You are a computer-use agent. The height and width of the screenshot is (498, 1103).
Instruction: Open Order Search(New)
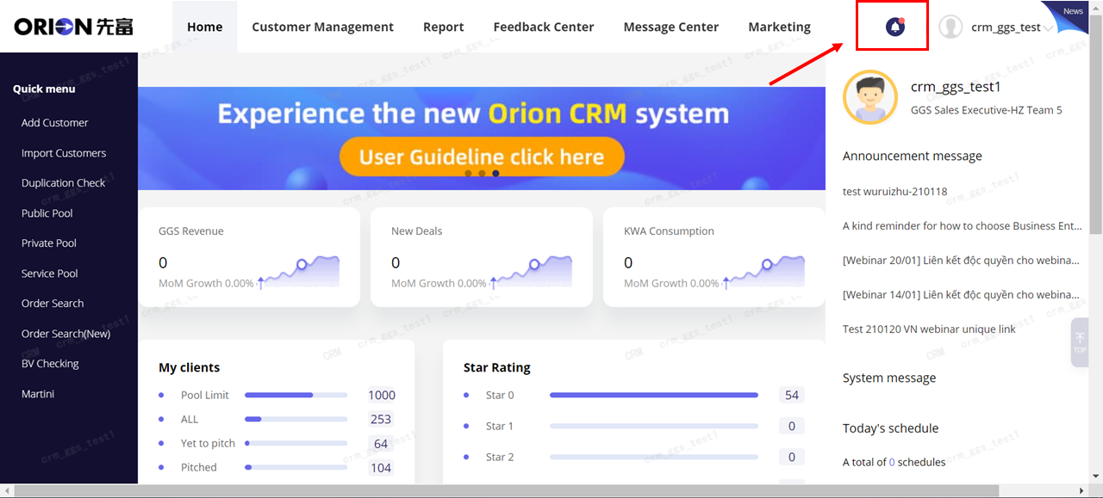[66, 334]
